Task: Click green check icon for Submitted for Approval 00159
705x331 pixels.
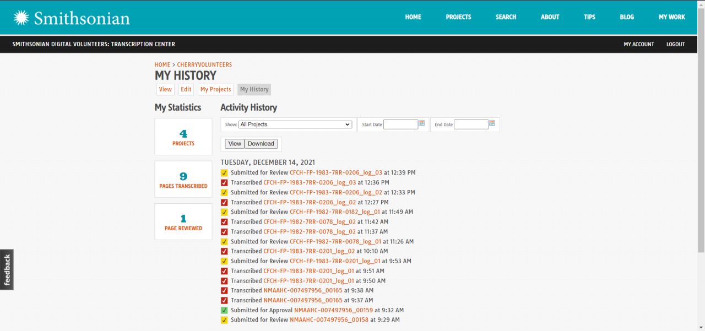Action: click(224, 311)
